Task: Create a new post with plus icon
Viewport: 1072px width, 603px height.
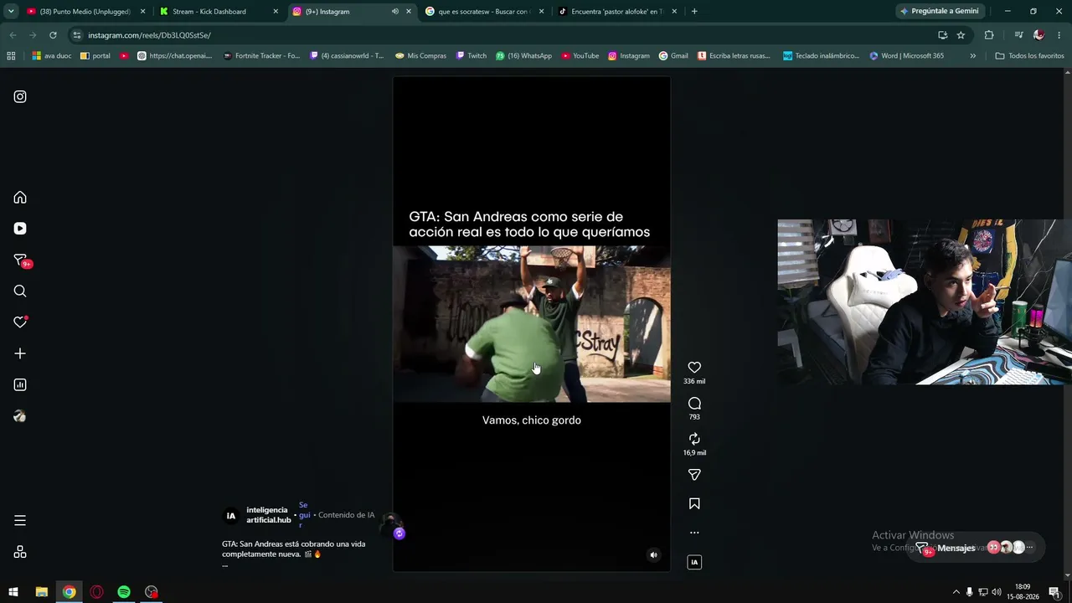Action: [x=20, y=353]
